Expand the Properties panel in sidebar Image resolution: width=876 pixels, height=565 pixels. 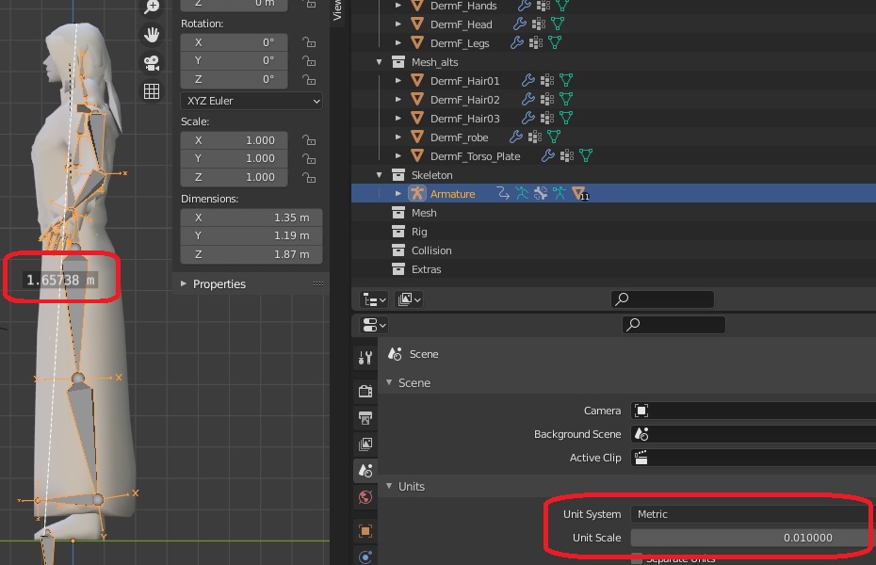tap(184, 283)
